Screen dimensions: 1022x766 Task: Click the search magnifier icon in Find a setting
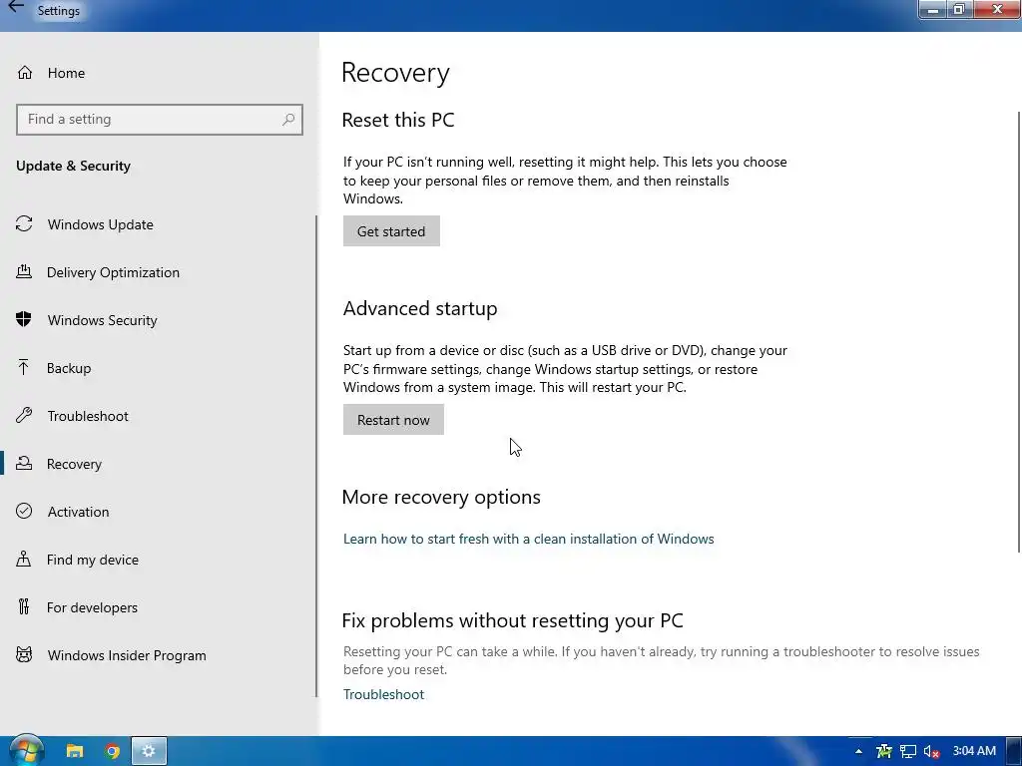coord(288,120)
